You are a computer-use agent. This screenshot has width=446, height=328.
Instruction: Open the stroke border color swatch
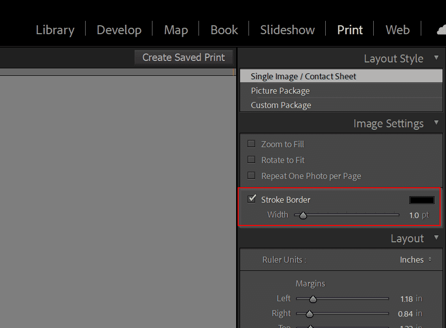click(x=421, y=200)
